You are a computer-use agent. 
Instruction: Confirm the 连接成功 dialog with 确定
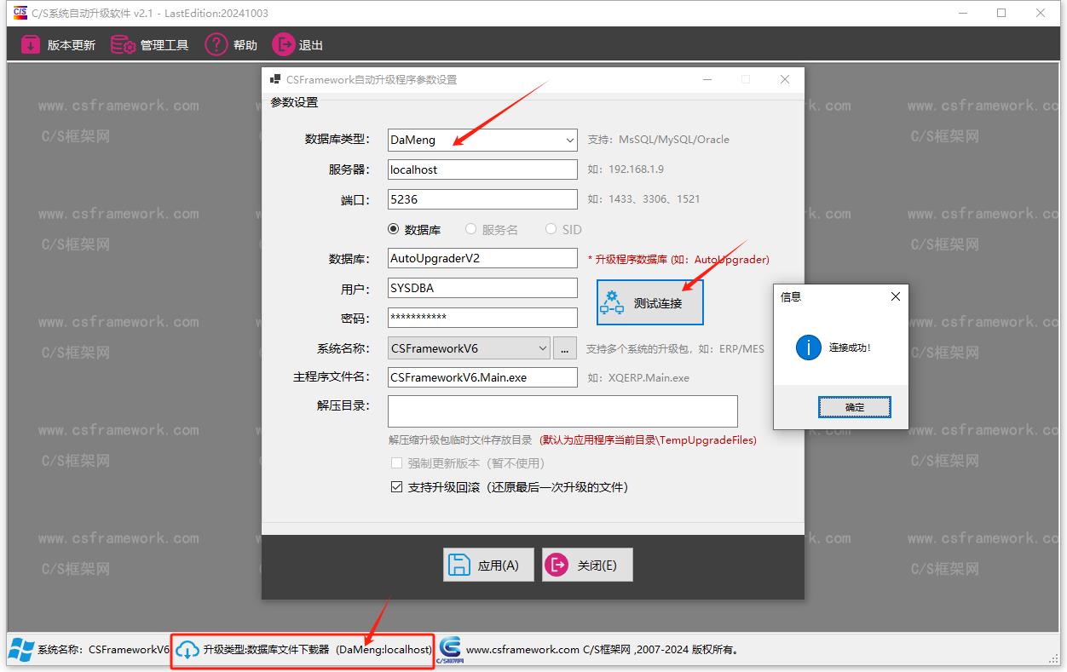point(855,407)
